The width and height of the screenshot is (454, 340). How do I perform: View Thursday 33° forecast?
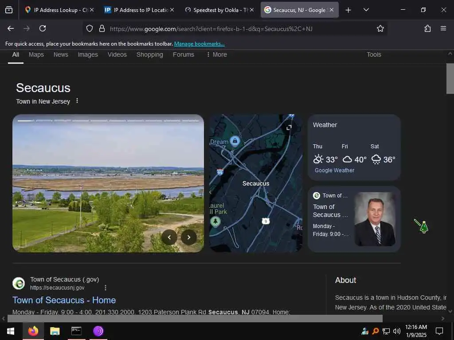click(x=325, y=155)
